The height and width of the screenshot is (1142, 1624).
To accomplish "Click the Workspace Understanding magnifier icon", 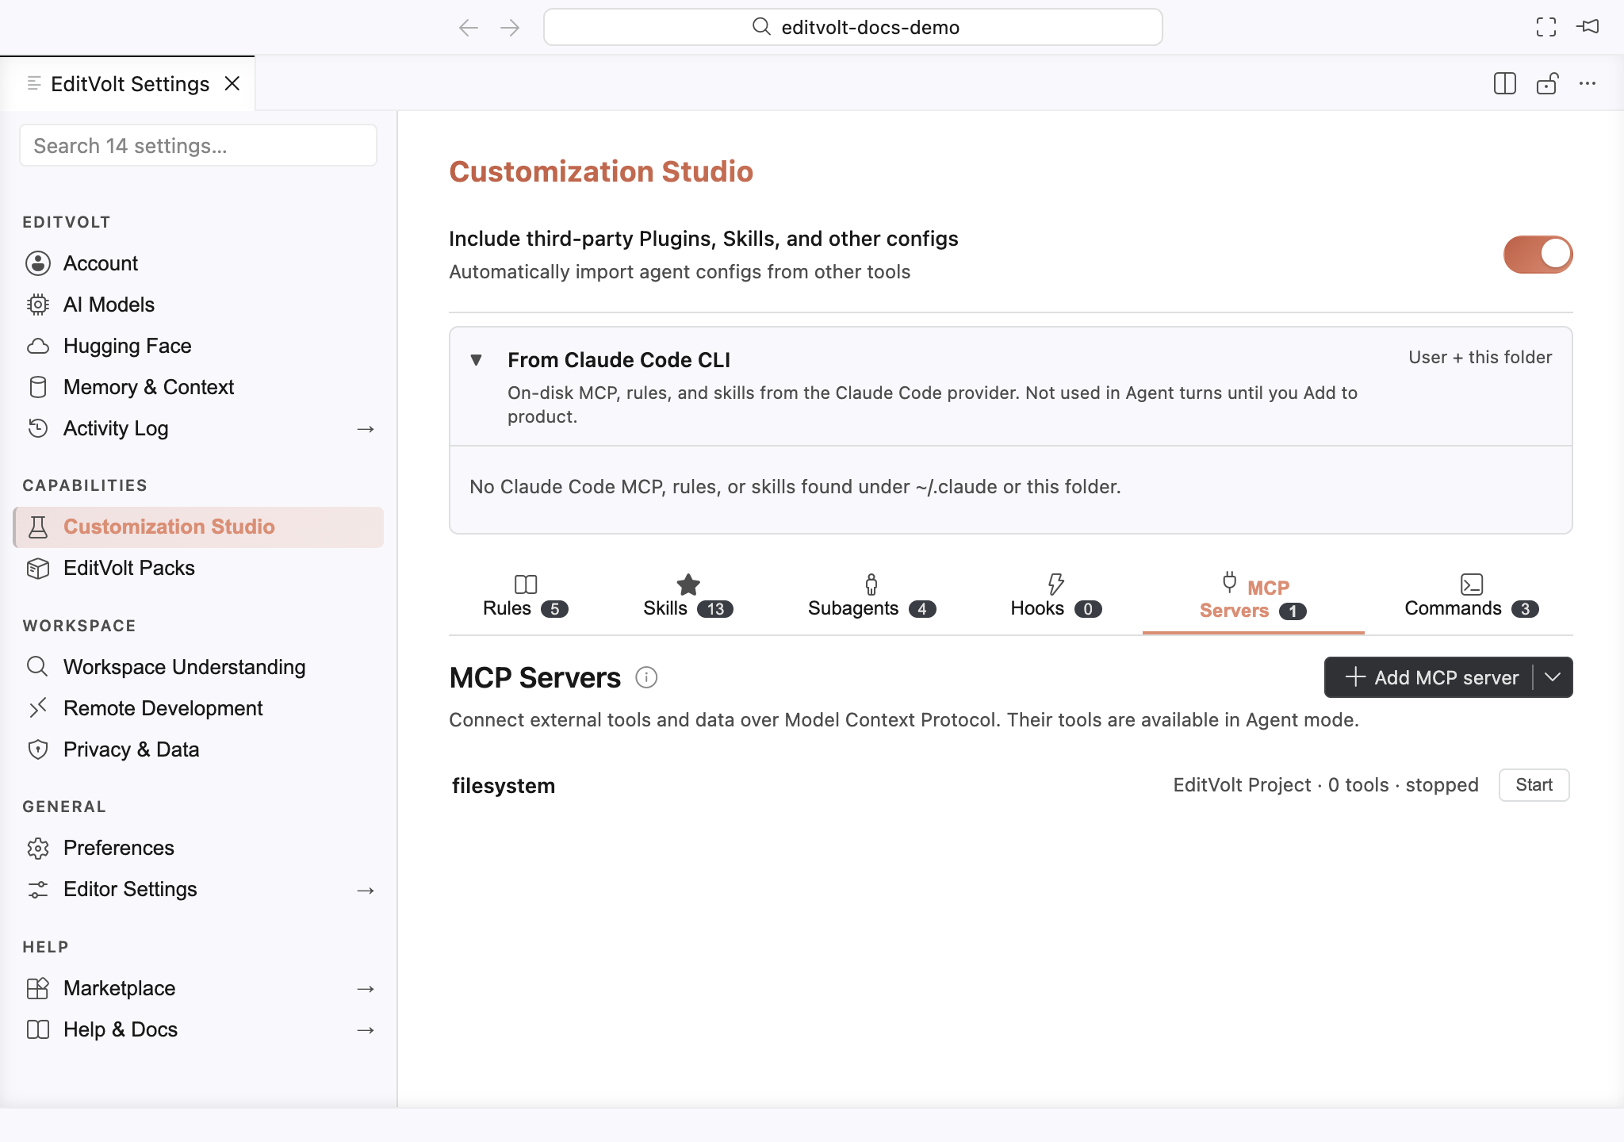I will pos(38,666).
